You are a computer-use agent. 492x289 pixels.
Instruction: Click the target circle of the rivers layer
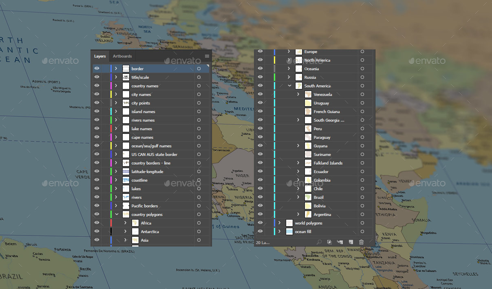coord(199,197)
